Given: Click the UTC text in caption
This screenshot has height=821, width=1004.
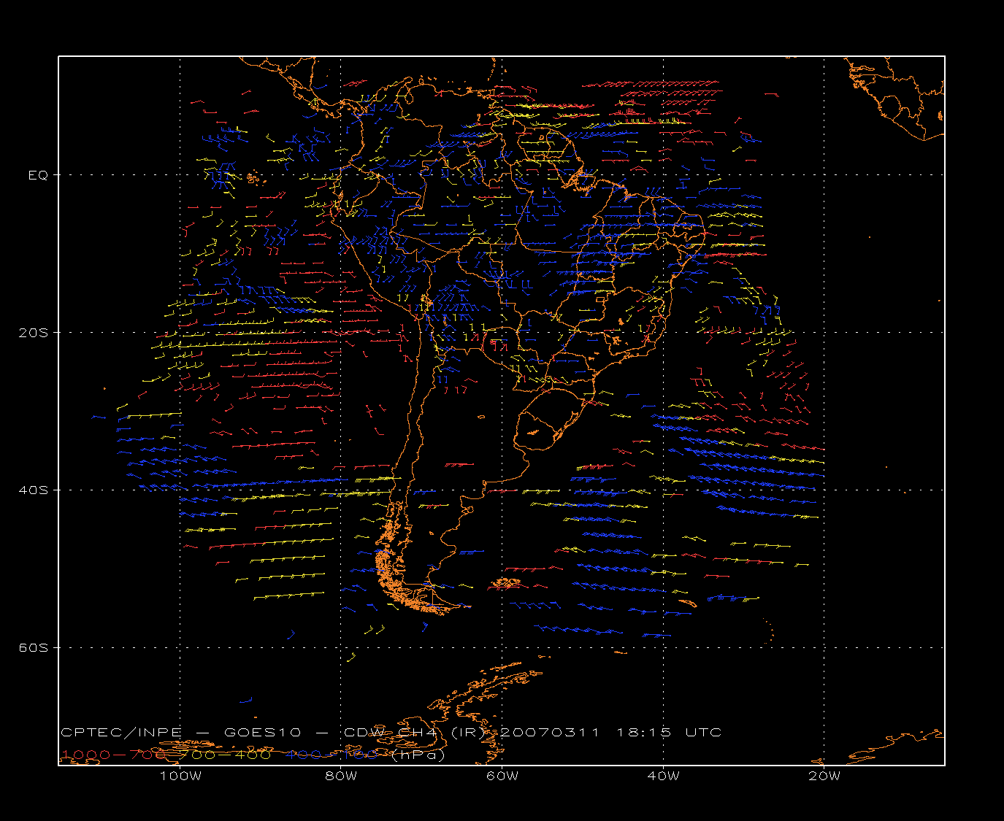Looking at the screenshot, I should 704,732.
